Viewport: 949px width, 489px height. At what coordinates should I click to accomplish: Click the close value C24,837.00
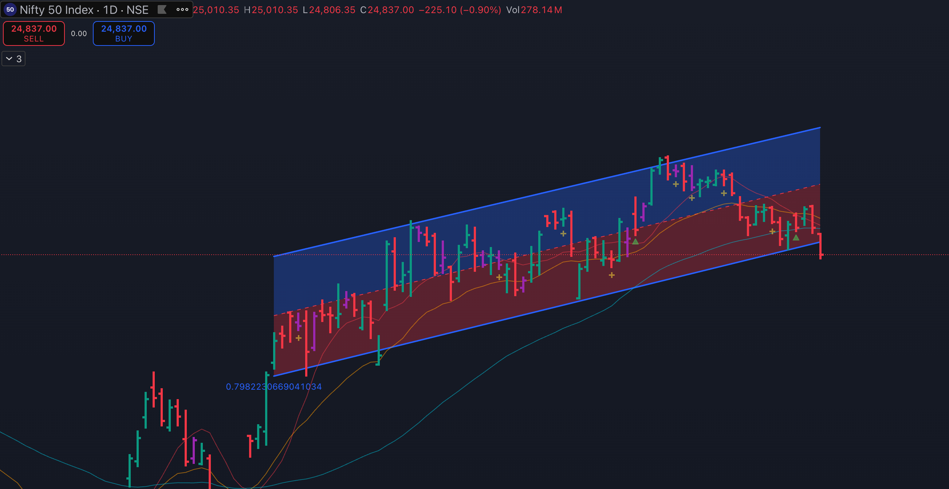tap(390, 10)
